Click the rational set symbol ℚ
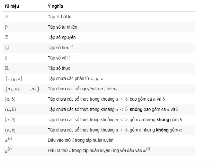This screenshot has height=163, width=214. pyautogui.click(x=7, y=48)
